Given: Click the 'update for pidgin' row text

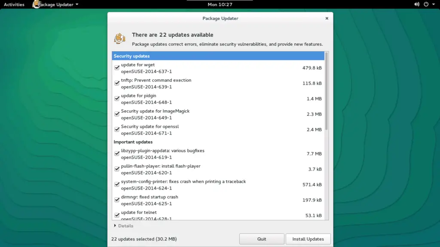Looking at the screenshot, I should [x=138, y=96].
